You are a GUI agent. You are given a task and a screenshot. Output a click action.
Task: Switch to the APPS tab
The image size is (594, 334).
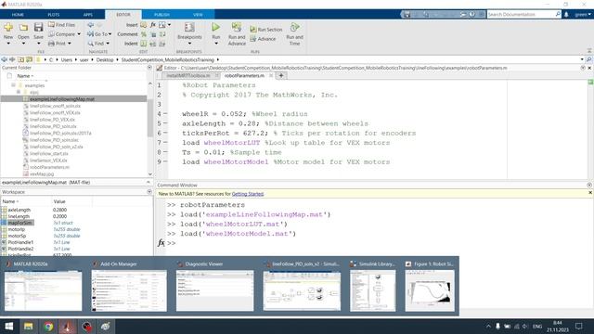point(88,15)
